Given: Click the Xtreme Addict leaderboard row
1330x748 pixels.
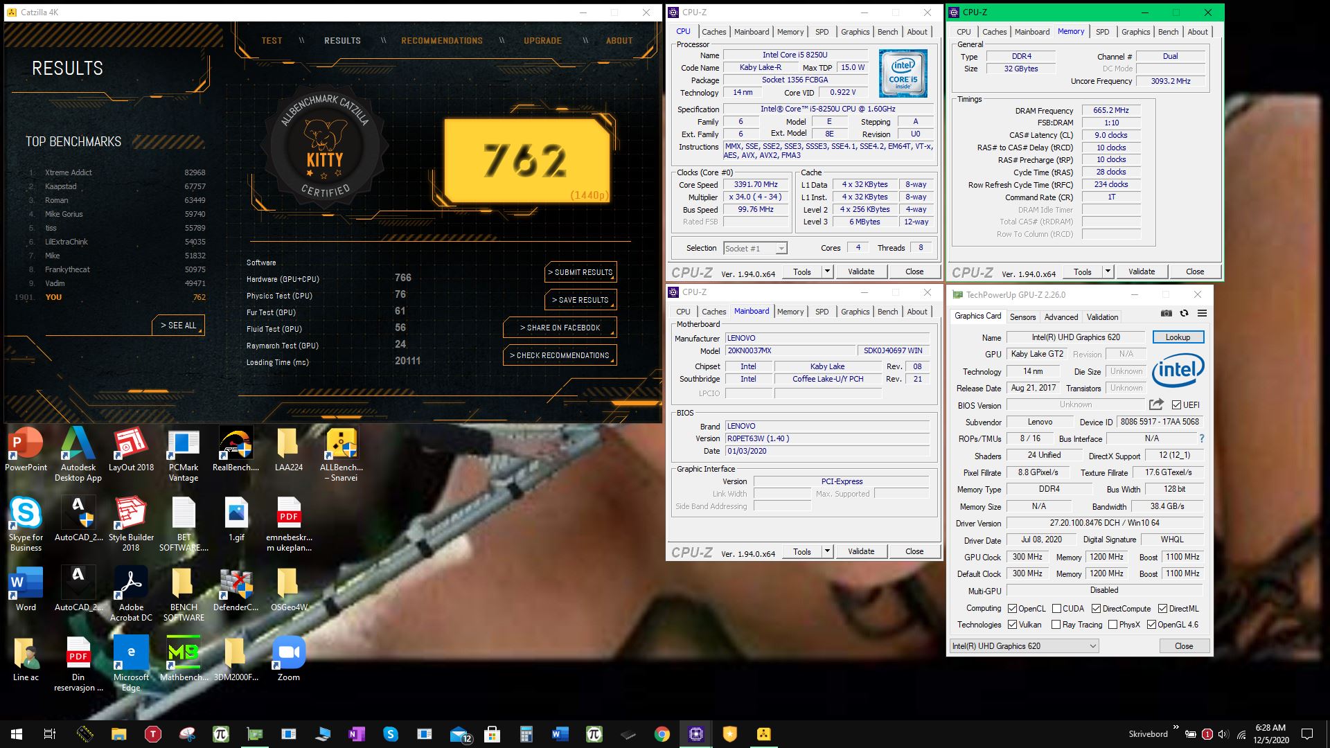Looking at the screenshot, I should pos(116,172).
